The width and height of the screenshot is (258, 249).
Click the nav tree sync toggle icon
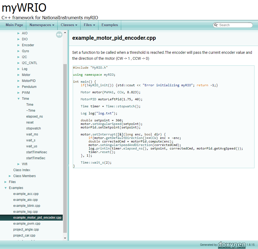tap(59, 35)
